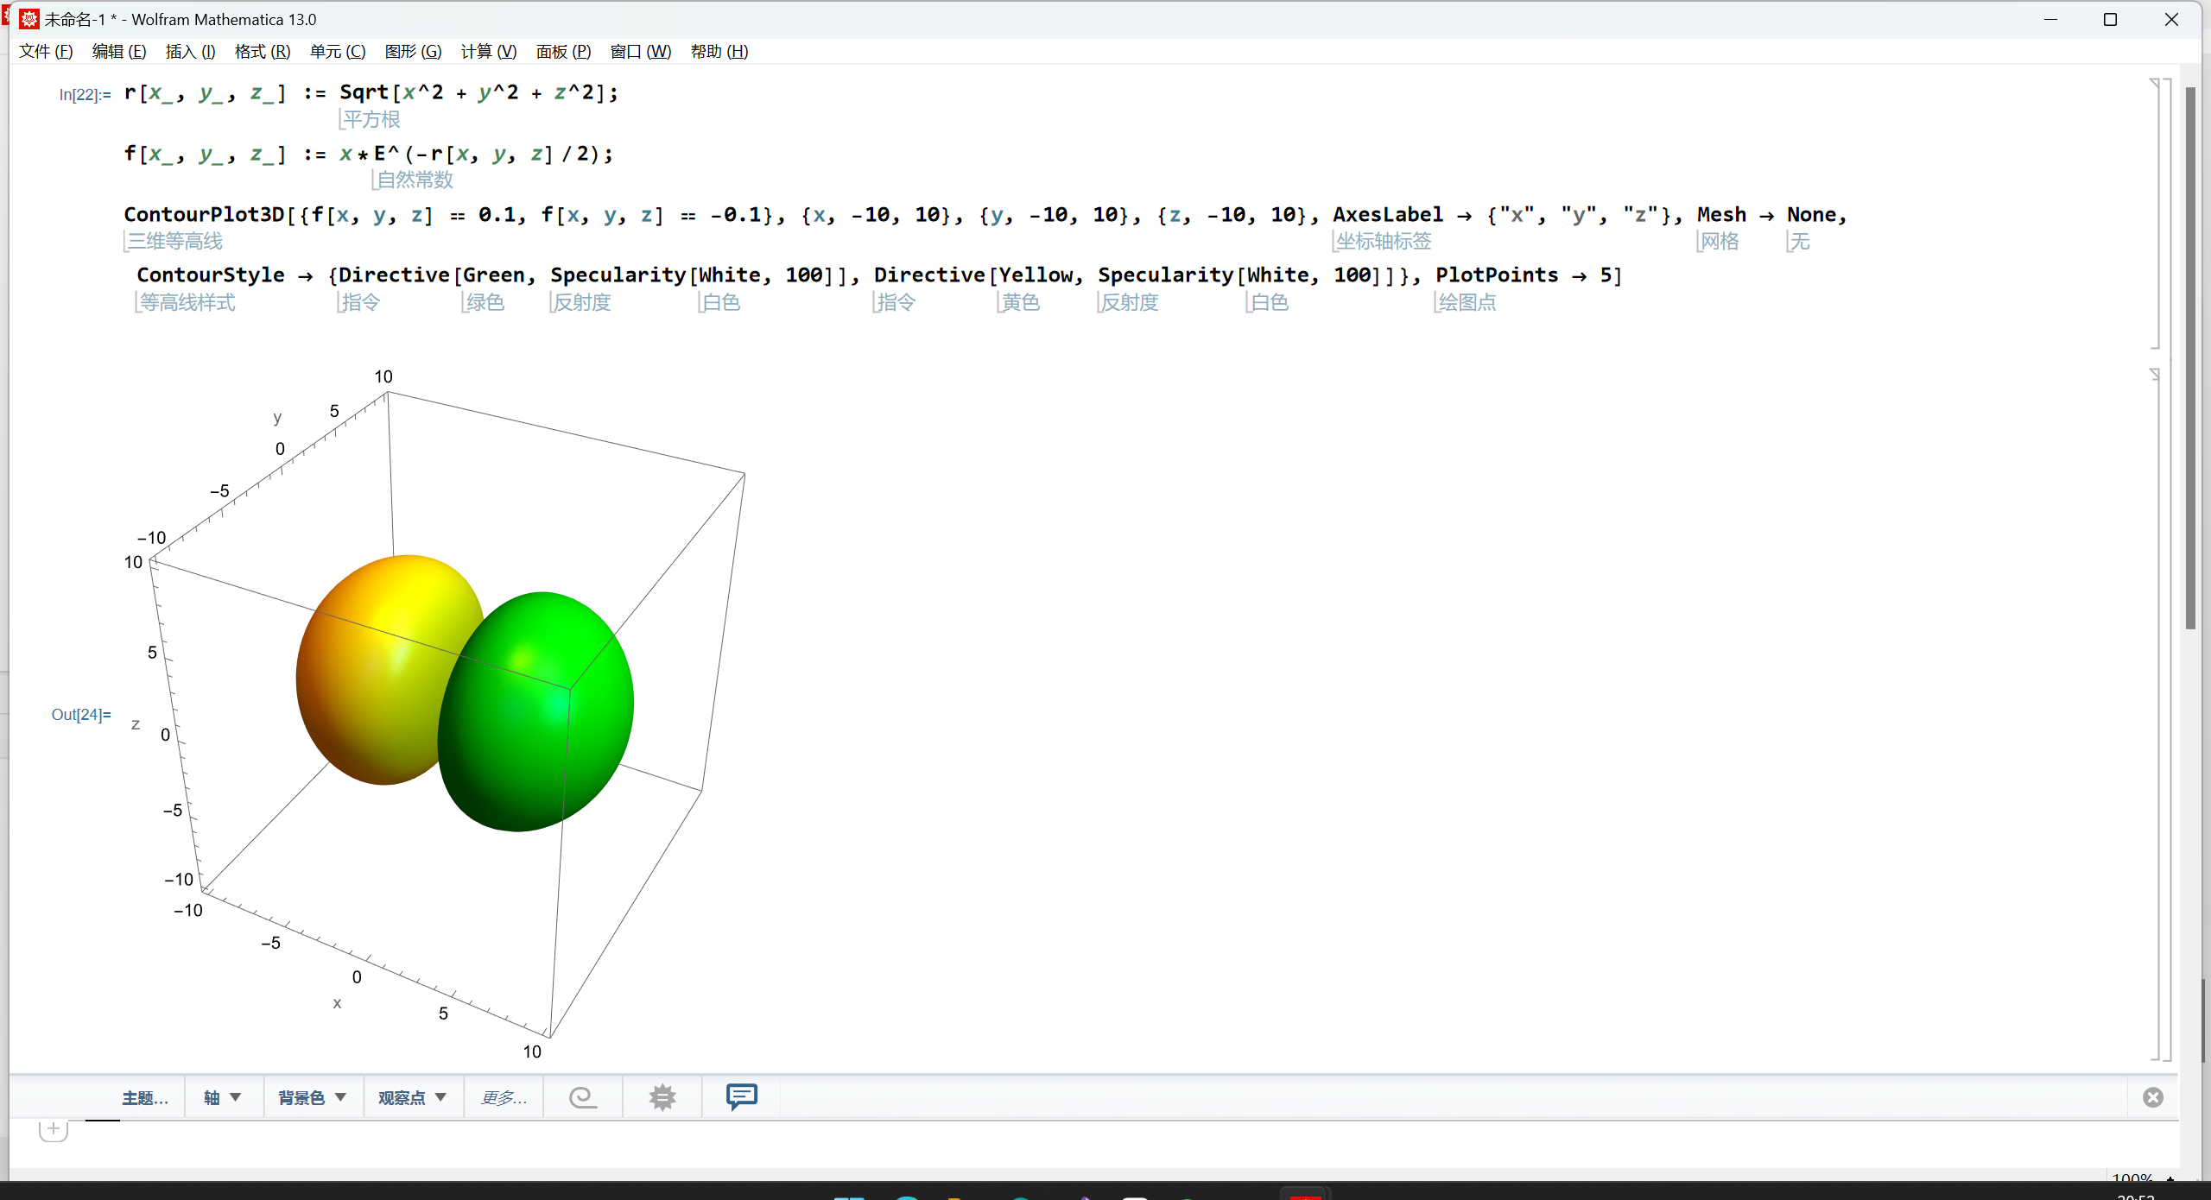Image resolution: width=2211 pixels, height=1200 pixels.
Task: Click the feedback comment bubble icon in graphics toolbar
Action: (740, 1096)
